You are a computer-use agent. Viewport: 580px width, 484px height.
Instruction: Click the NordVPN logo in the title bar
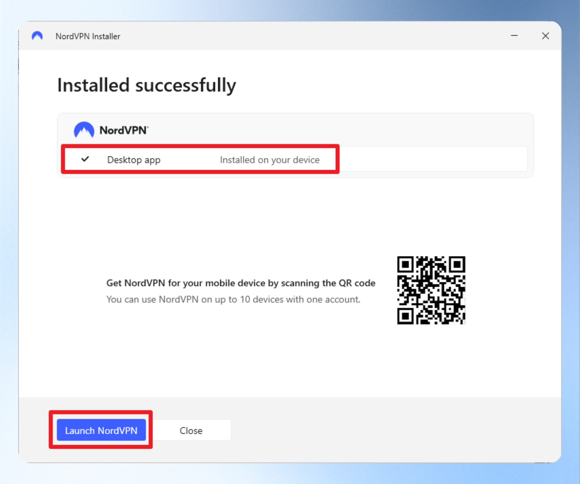coord(37,36)
